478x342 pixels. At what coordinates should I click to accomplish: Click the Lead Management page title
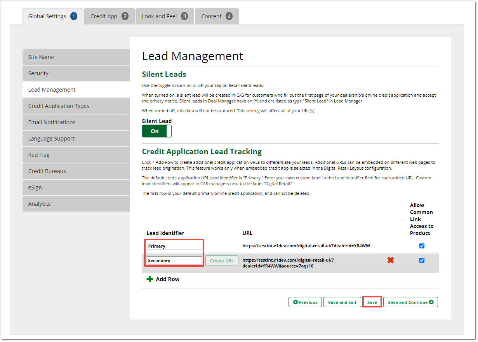click(193, 56)
